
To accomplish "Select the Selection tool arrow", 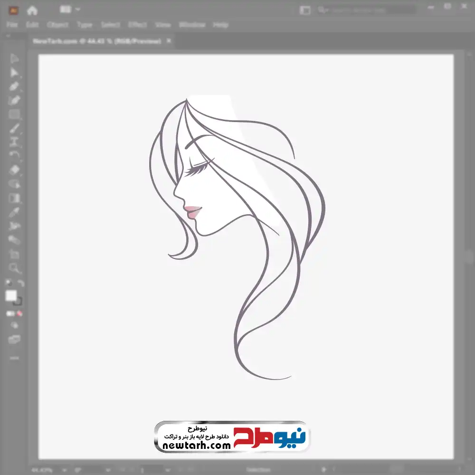I will pyautogui.click(x=14, y=58).
